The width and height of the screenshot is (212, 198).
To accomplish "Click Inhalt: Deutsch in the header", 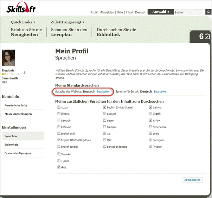I will [x=136, y=12].
